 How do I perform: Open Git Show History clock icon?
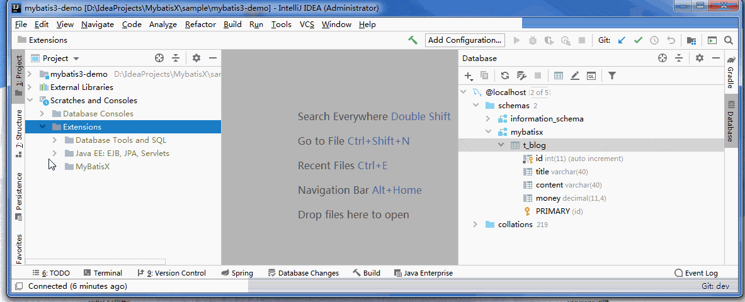click(654, 40)
